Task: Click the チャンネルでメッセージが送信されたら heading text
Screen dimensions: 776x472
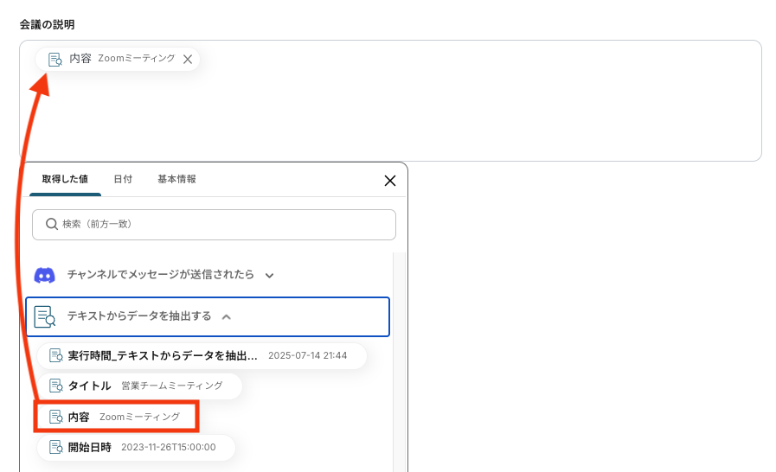Action: click(x=160, y=274)
